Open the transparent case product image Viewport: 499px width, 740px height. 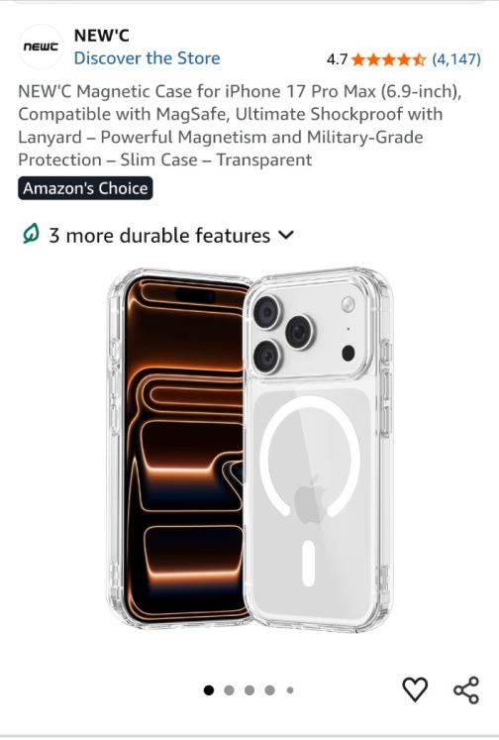click(249, 450)
